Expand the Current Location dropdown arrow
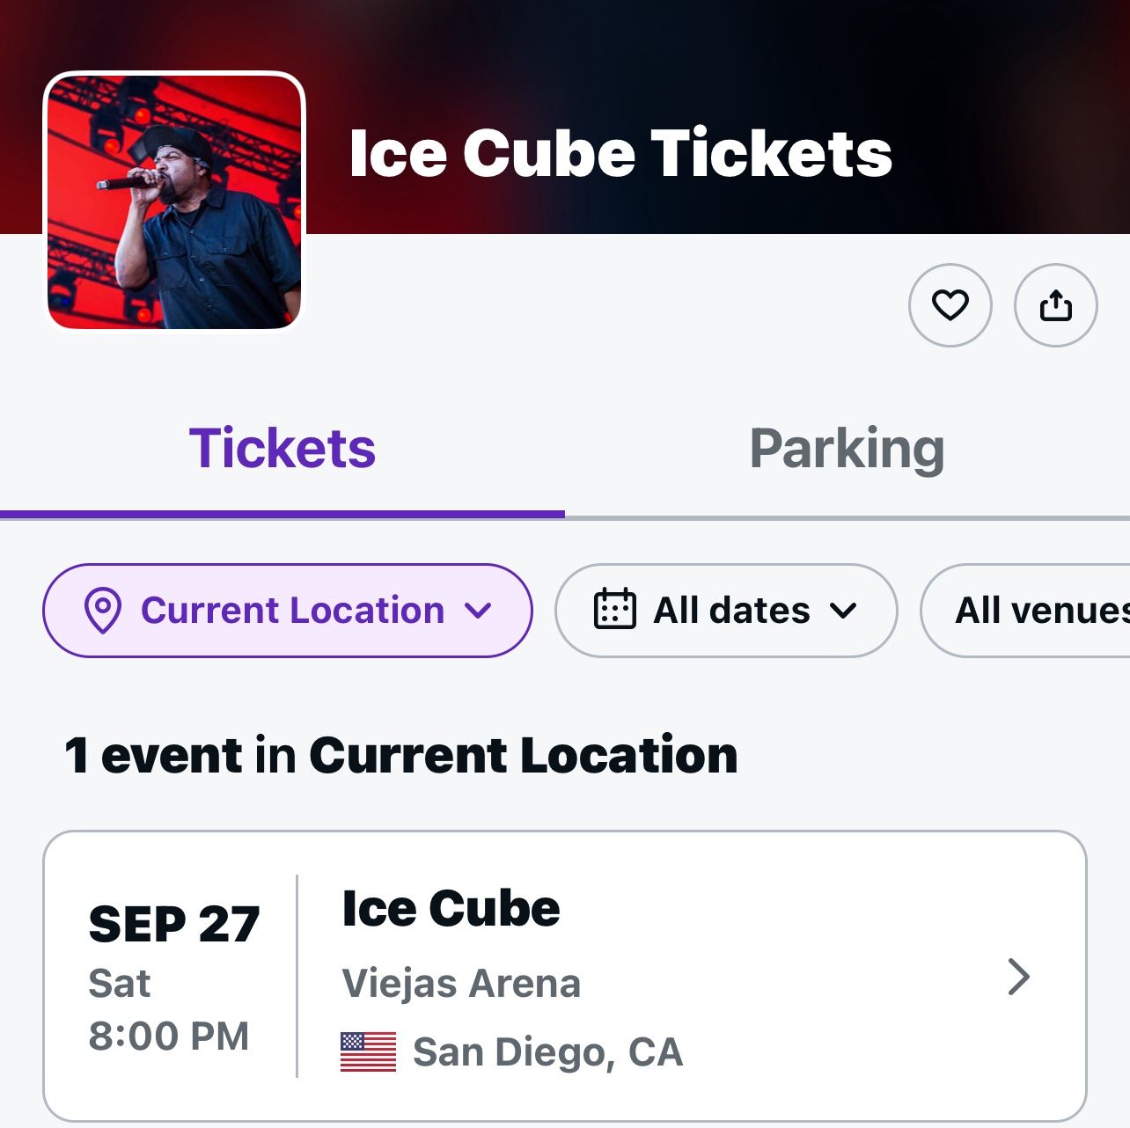This screenshot has height=1128, width=1130. click(x=479, y=611)
